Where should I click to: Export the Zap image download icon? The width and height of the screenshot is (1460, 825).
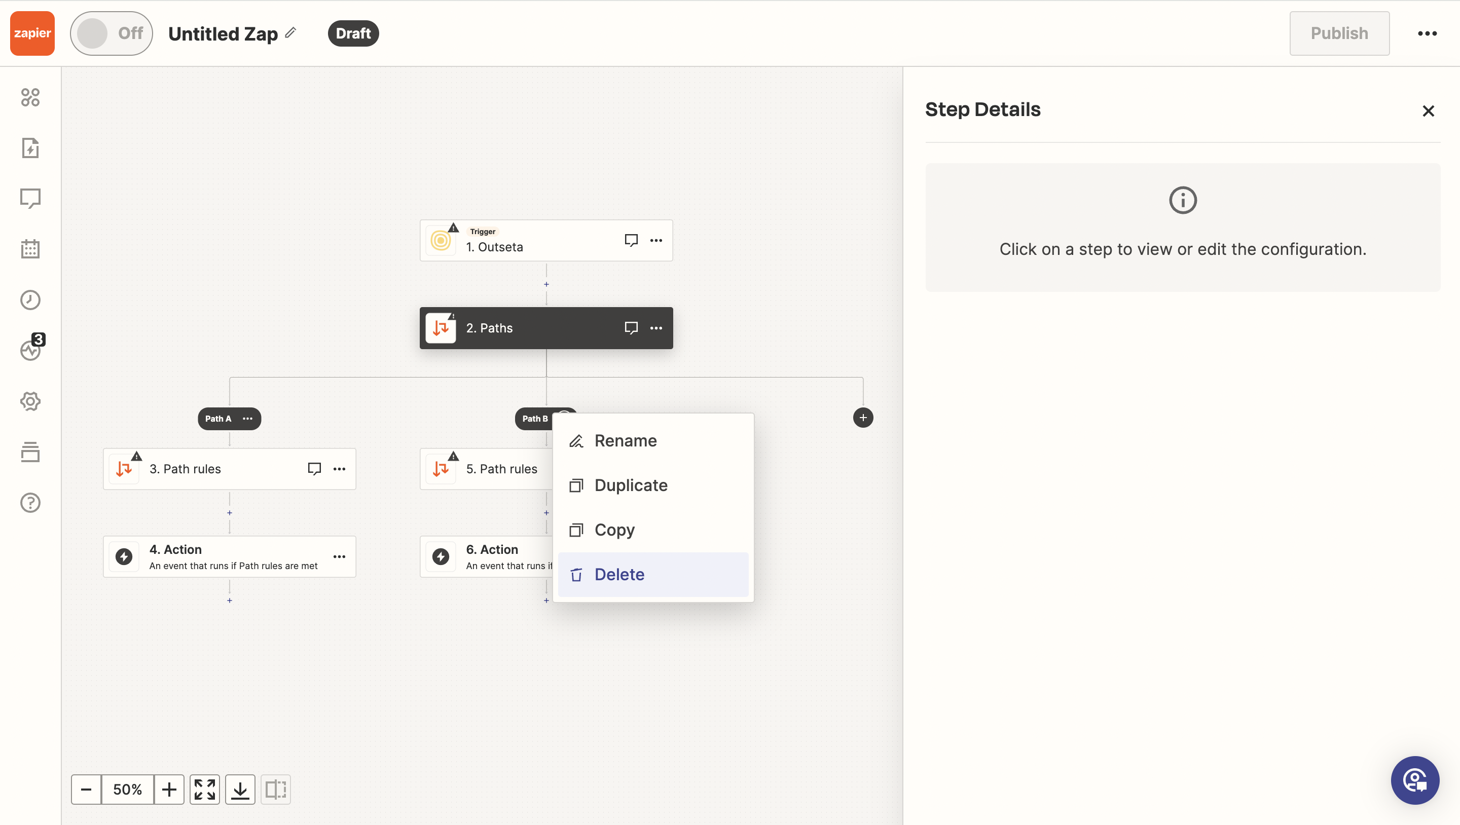point(240,790)
